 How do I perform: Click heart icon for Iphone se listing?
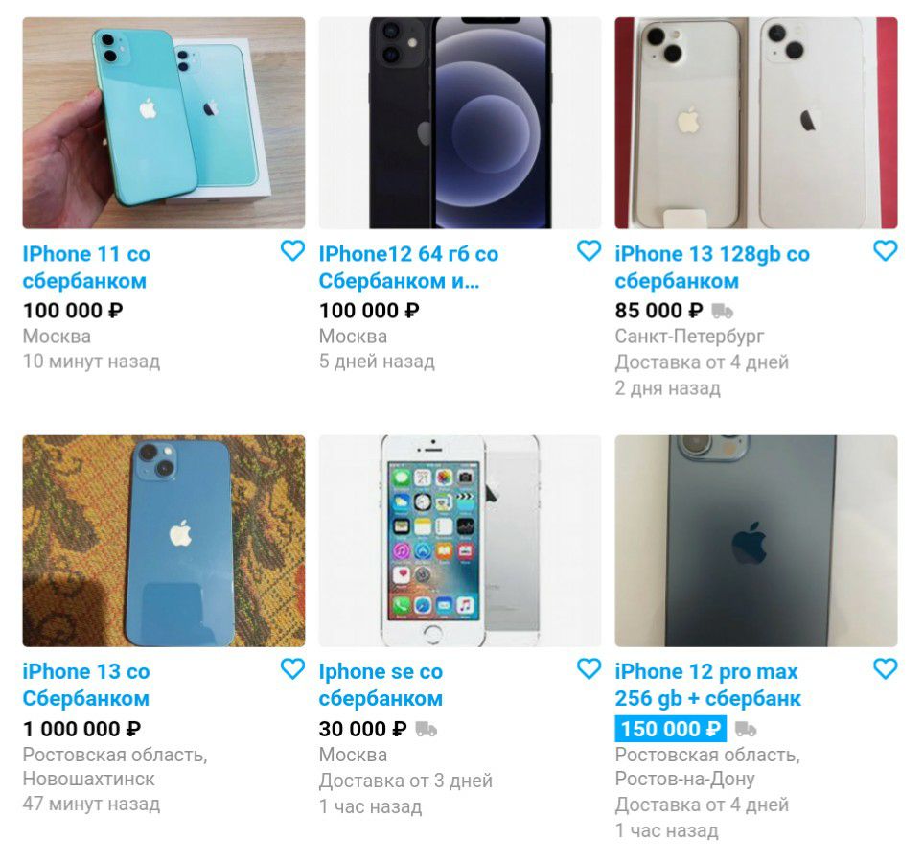point(589,668)
